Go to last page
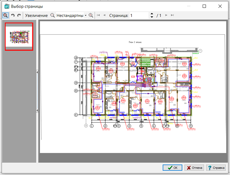Viewport: 230px width, 175px height. click(172, 15)
